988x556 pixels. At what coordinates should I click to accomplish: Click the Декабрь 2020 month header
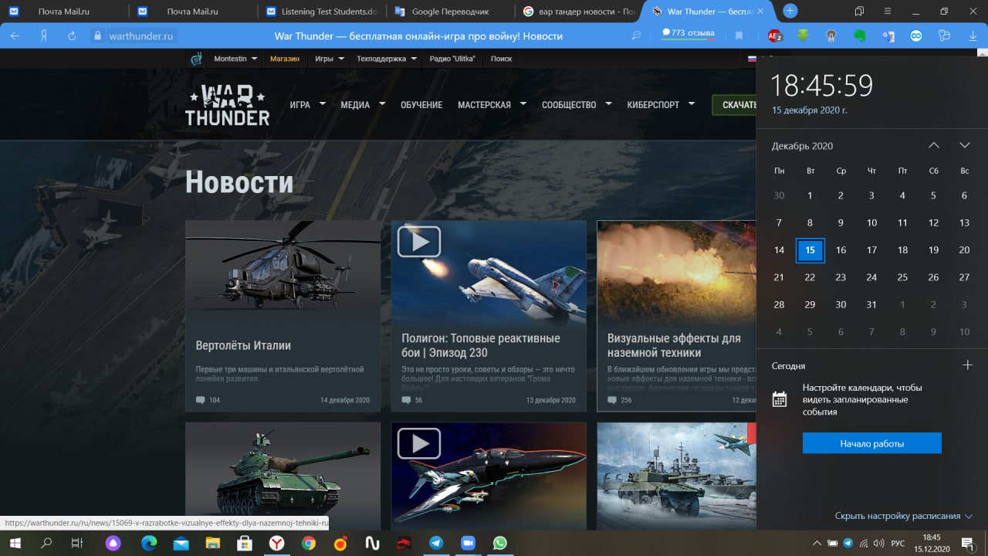(802, 146)
